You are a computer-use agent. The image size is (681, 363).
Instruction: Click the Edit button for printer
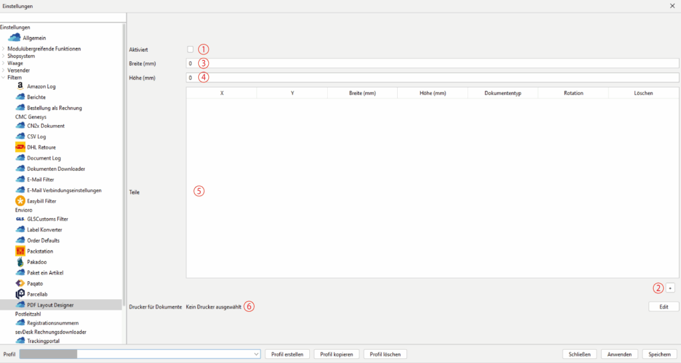663,306
